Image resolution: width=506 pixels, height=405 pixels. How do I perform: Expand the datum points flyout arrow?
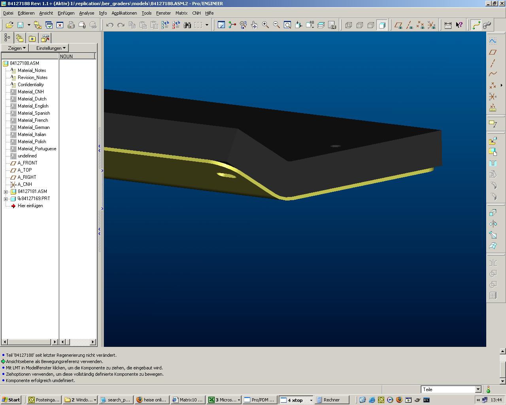click(x=501, y=85)
